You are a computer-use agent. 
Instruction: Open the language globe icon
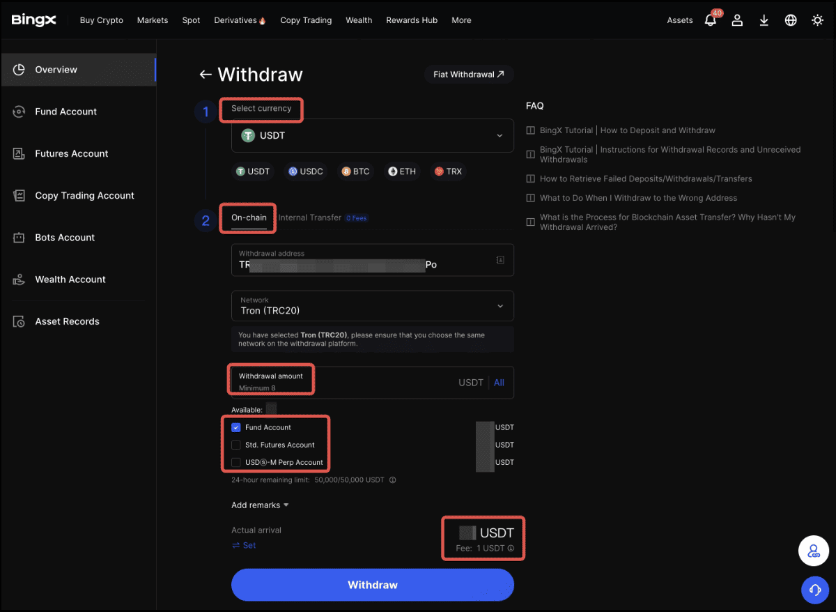pos(791,20)
